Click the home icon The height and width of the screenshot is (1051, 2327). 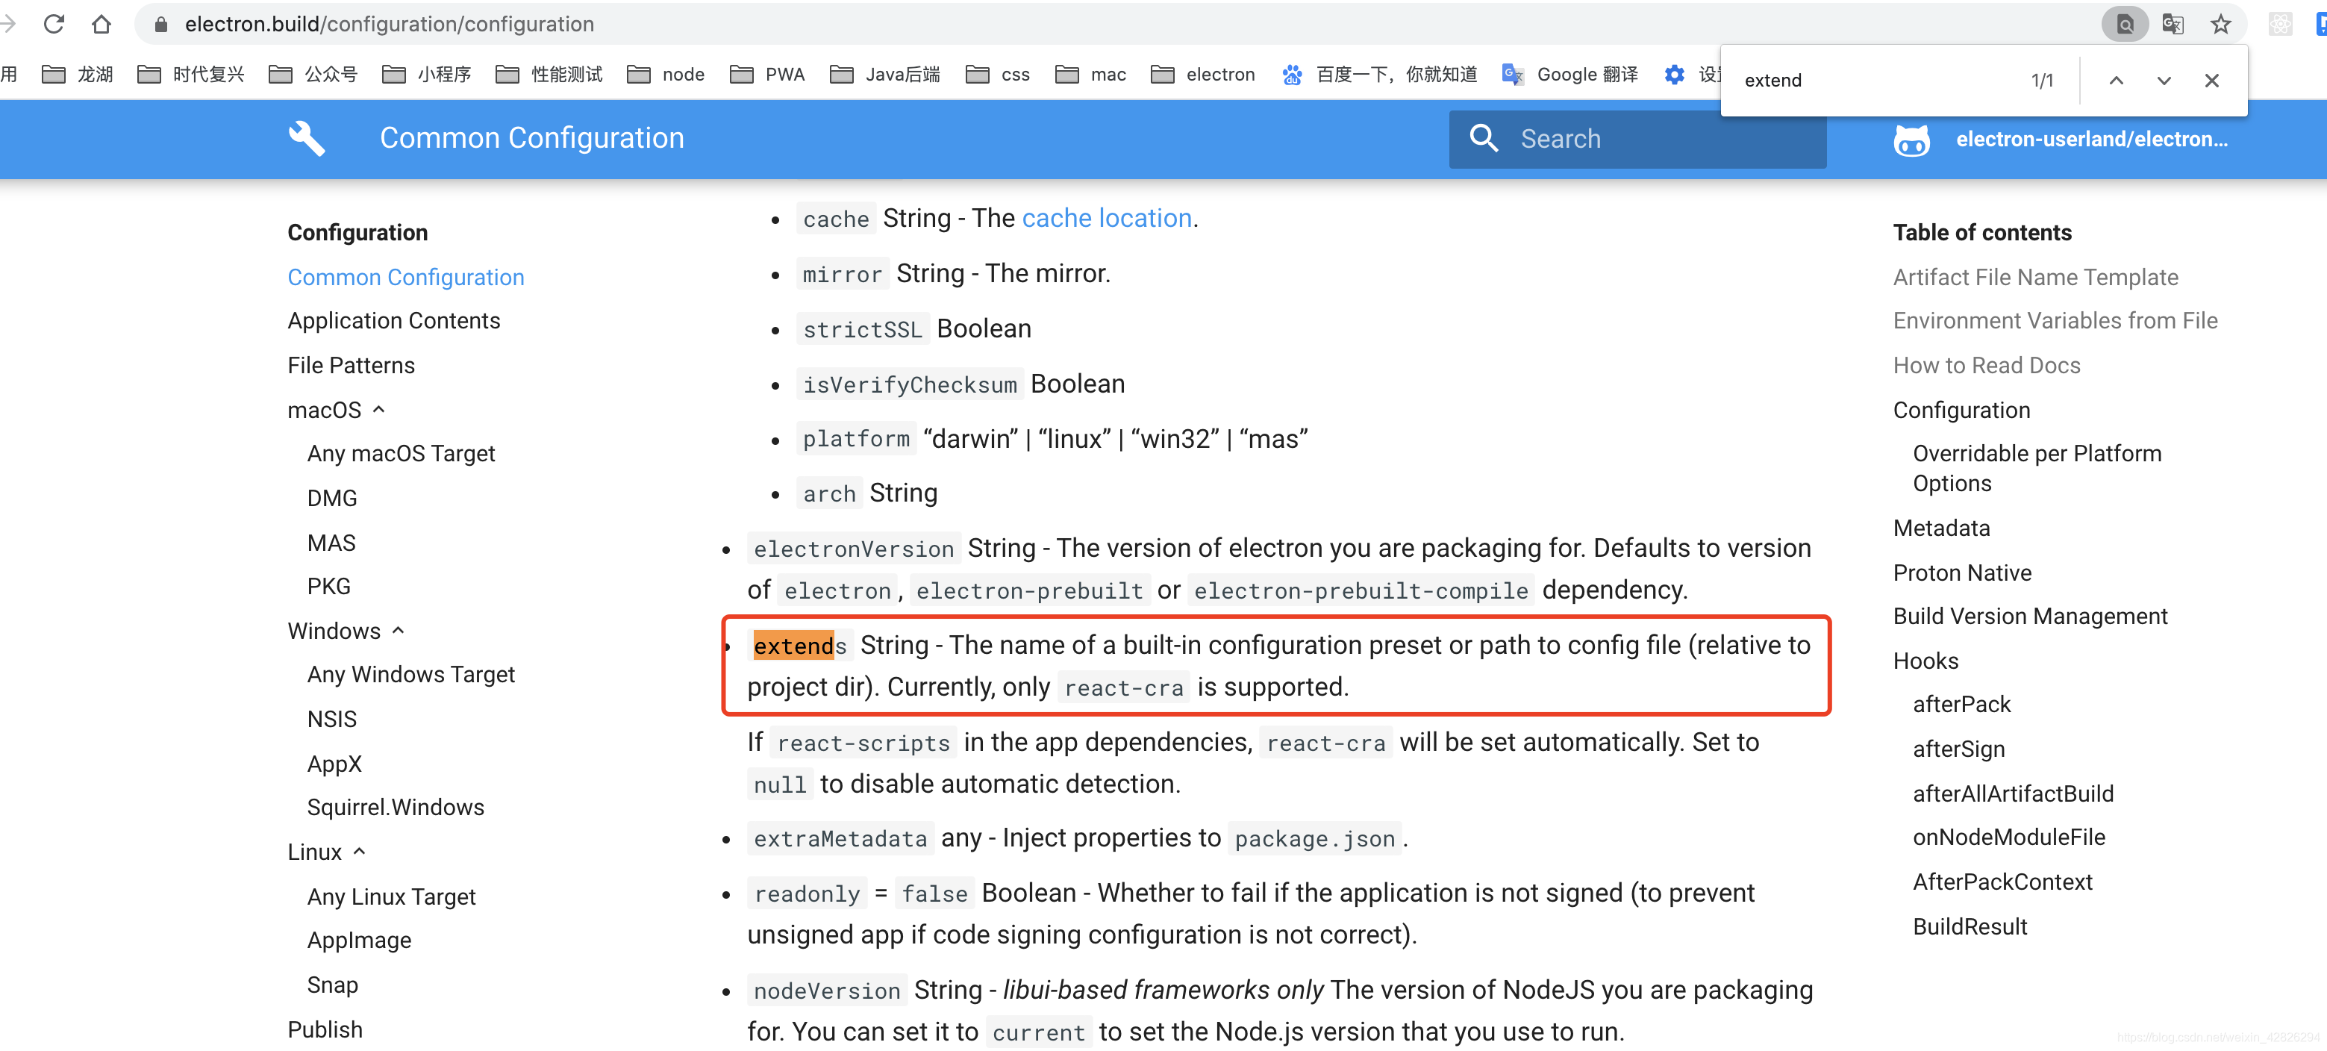pos(102,23)
